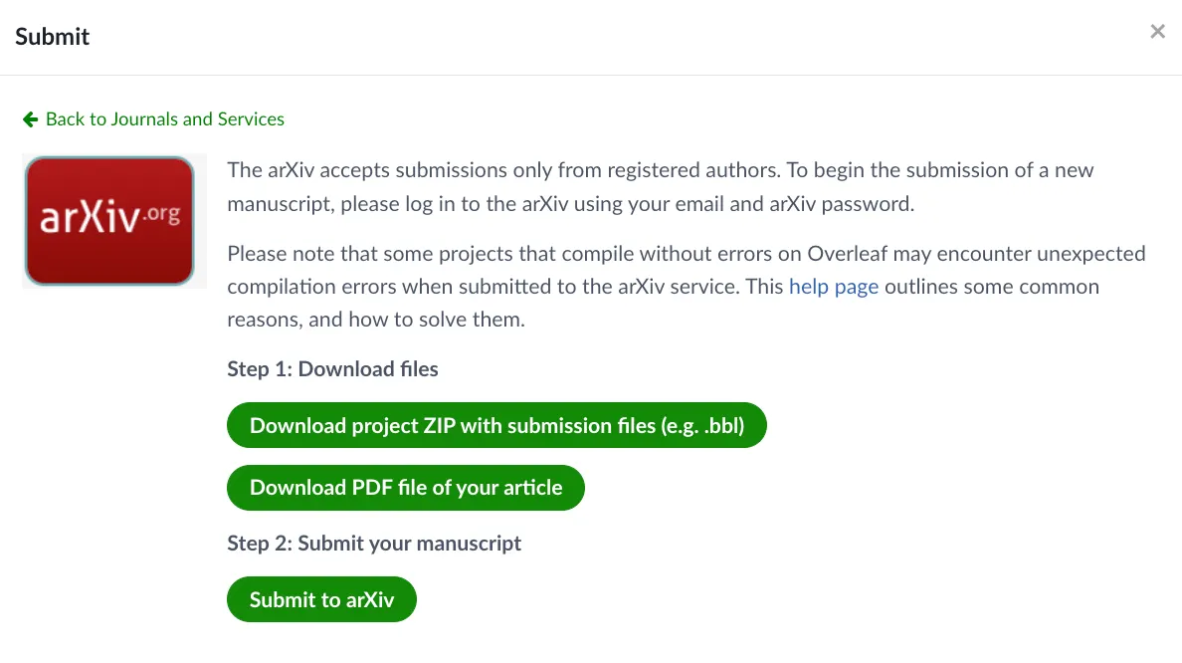Click the 'Step 1: Download files' heading
Image resolution: width=1182 pixels, height=663 pixels.
332,369
